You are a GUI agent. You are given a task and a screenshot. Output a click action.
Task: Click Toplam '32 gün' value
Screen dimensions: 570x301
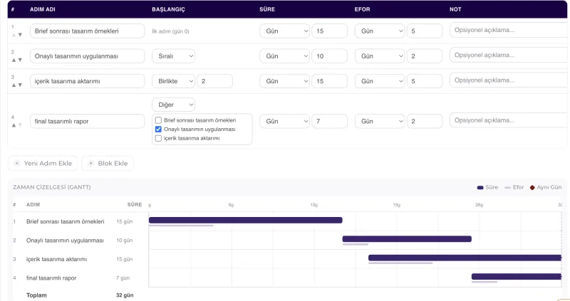[125, 295]
